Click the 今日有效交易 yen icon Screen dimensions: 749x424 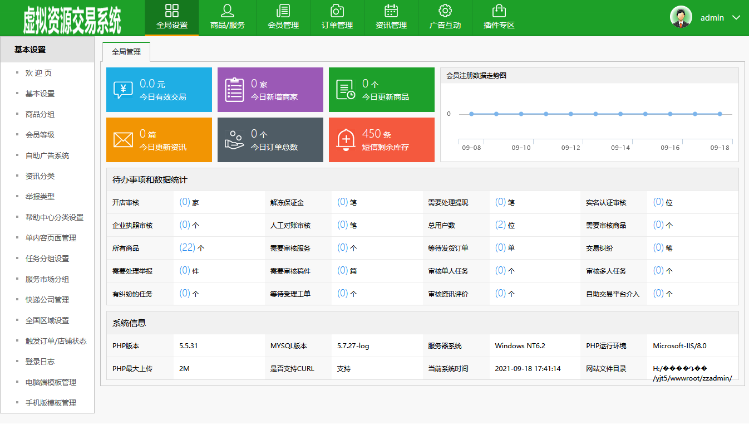(123, 90)
